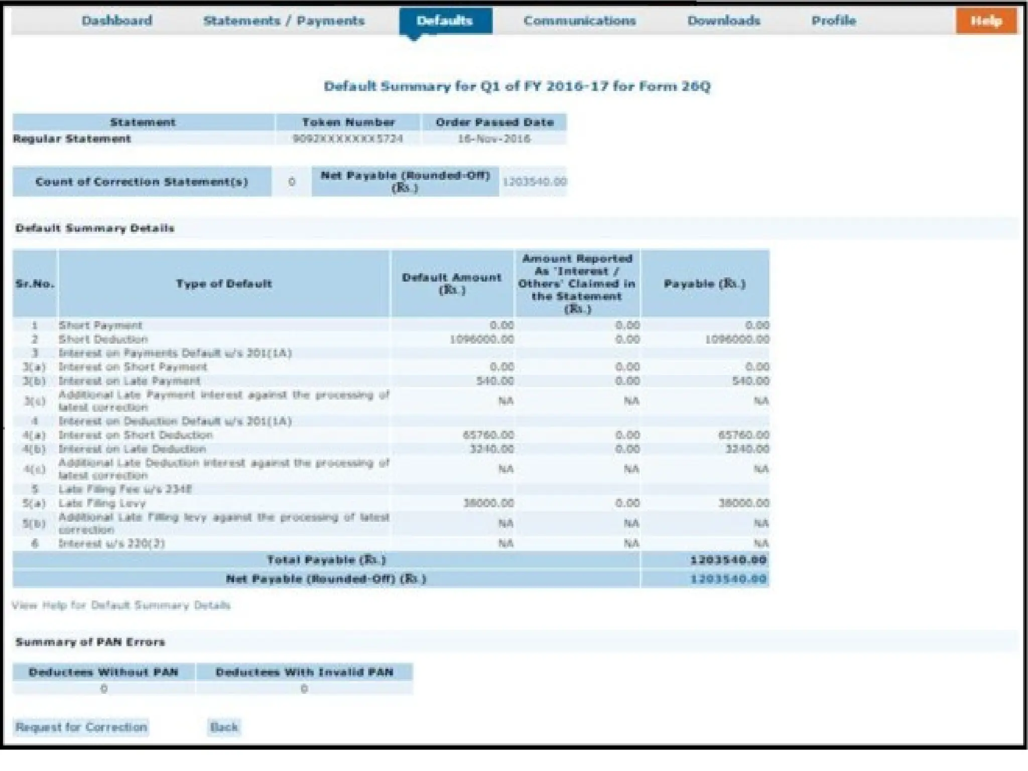Click Request for Correction button

[81, 727]
